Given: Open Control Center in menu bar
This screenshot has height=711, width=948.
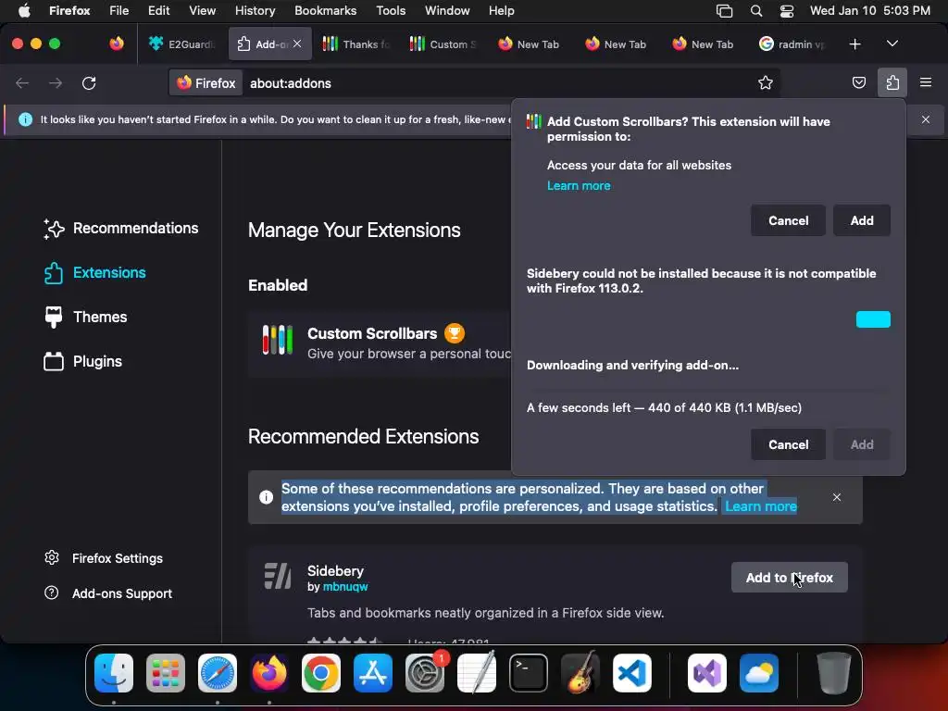Looking at the screenshot, I should [787, 10].
